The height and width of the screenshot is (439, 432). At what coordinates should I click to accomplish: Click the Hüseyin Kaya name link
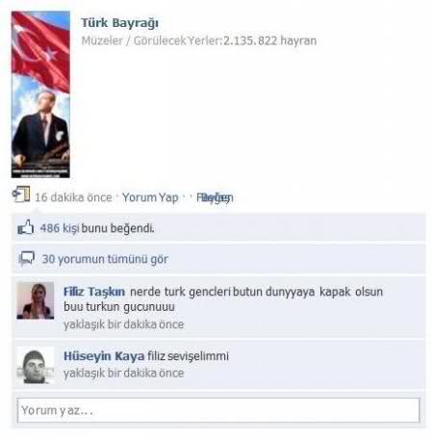(104, 356)
